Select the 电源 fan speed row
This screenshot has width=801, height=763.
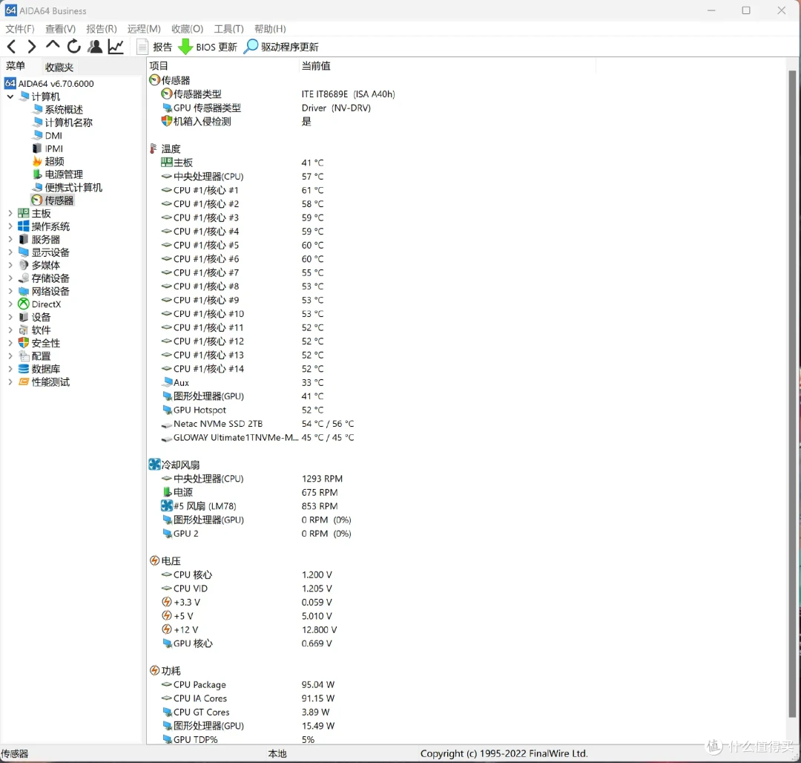click(x=249, y=492)
